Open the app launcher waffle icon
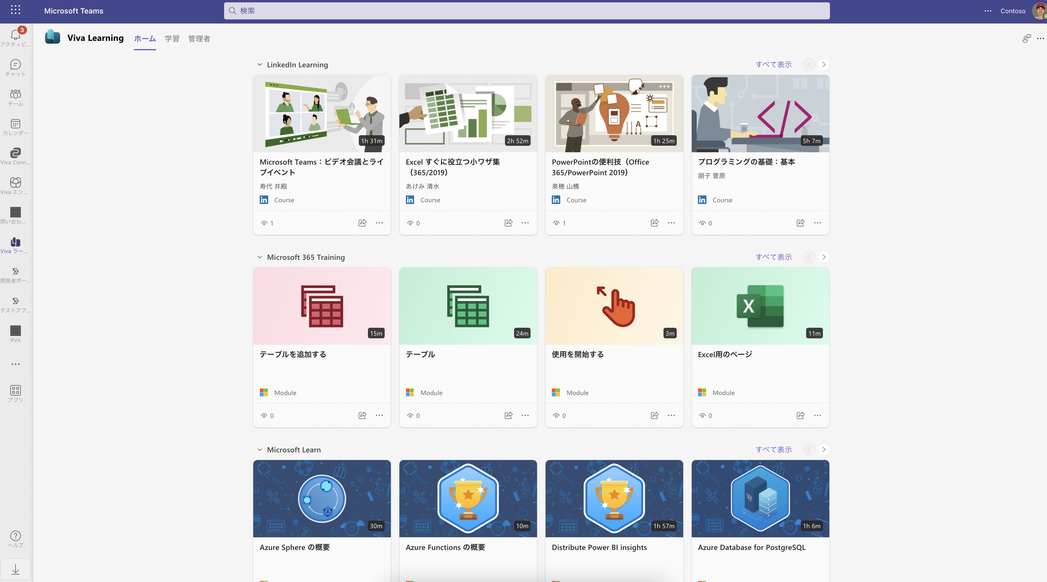1047x582 pixels. 16,10
